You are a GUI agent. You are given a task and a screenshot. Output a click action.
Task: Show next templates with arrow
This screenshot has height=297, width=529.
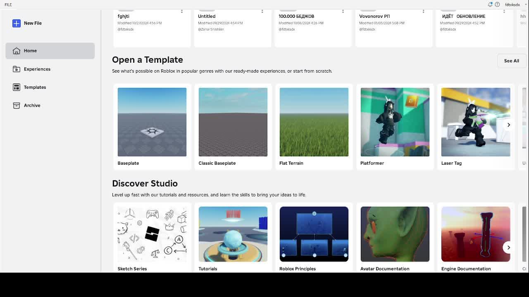click(509, 125)
